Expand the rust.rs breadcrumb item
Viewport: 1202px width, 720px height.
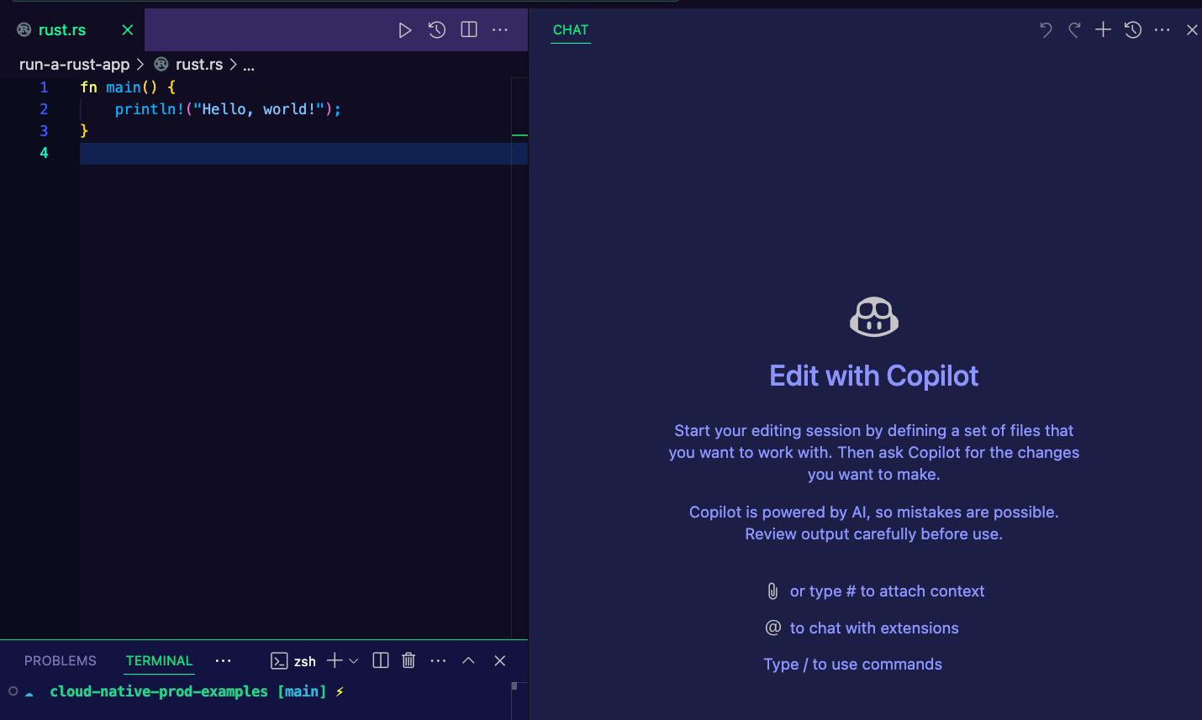[199, 65]
